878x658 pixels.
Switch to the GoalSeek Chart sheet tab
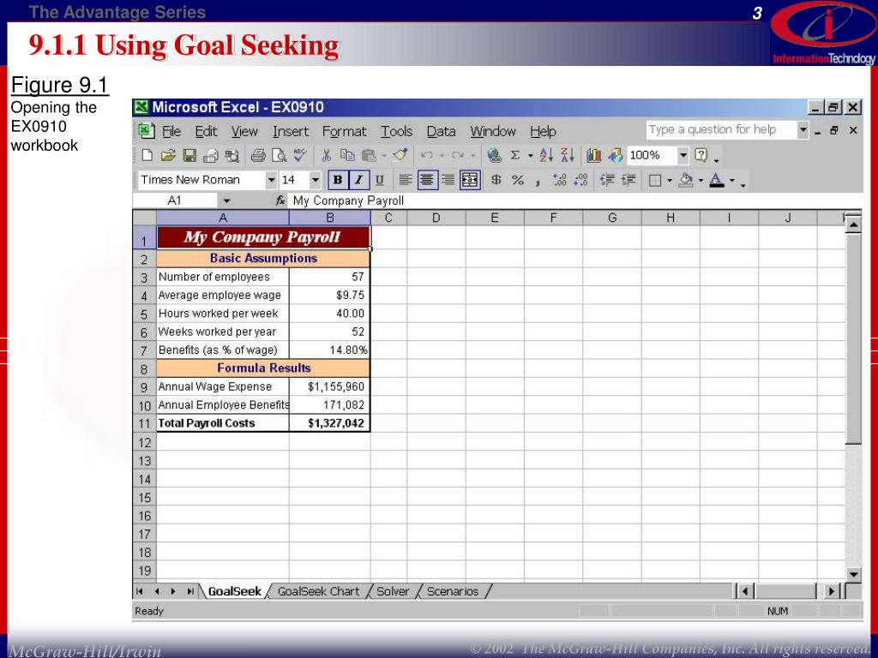(x=318, y=591)
